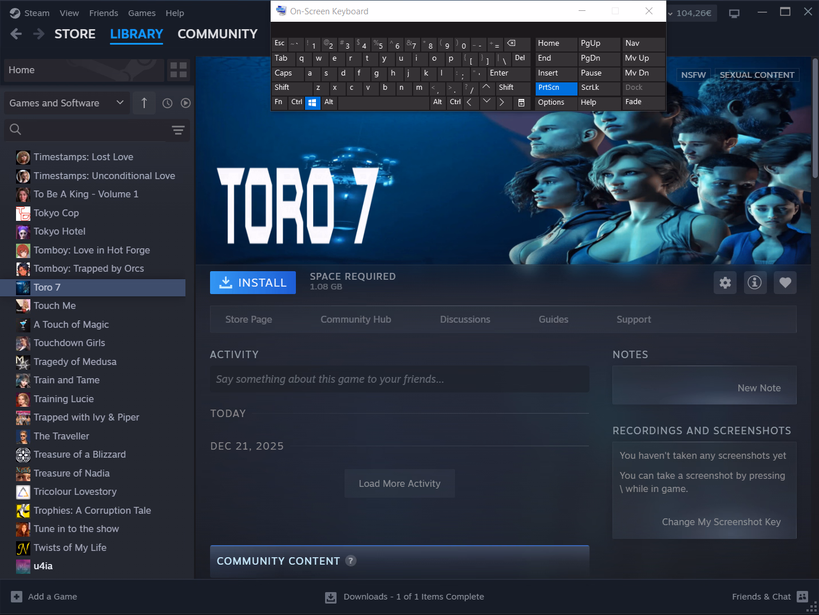Select Twists of My Life in the game list
The image size is (819, 615).
(93, 547)
